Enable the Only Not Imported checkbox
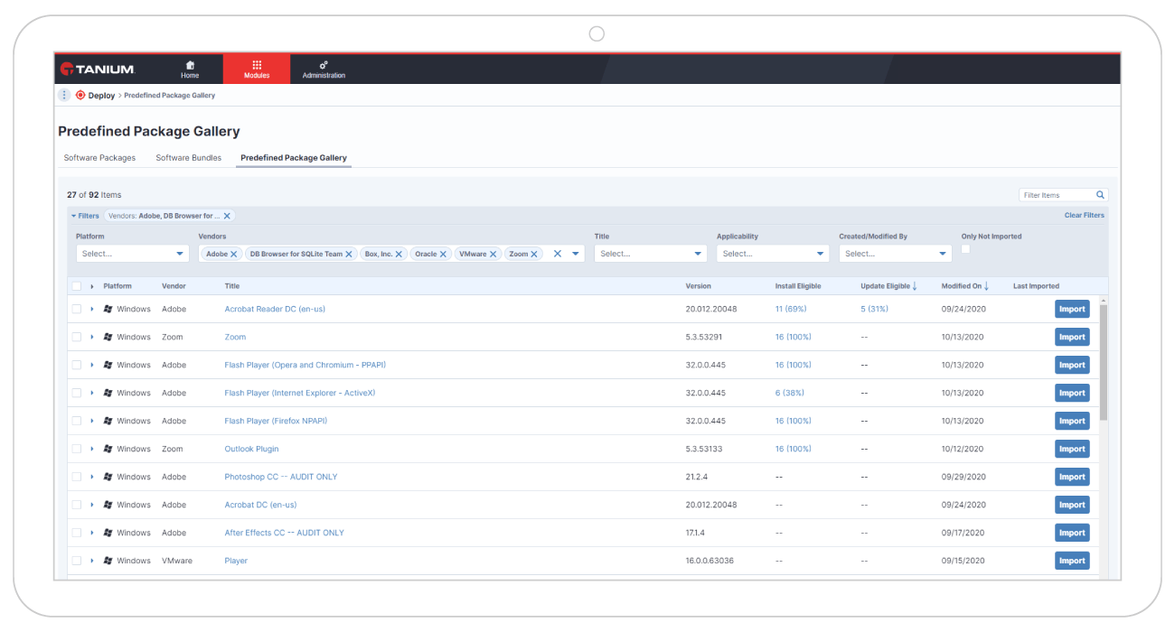1175x632 pixels. pyautogui.click(x=966, y=249)
